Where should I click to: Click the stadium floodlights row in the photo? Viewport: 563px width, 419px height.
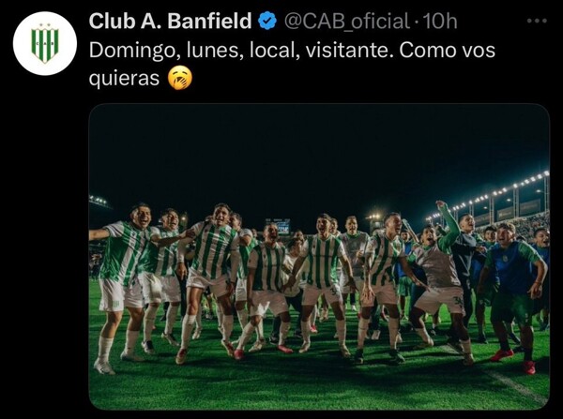point(488,196)
